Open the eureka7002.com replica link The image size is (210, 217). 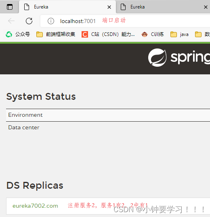click(x=35, y=206)
